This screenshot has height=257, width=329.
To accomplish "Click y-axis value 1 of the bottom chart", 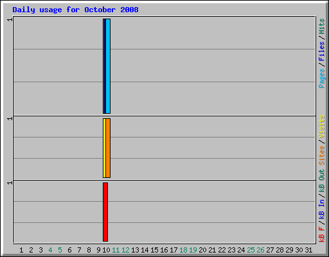I will pos(10,183).
